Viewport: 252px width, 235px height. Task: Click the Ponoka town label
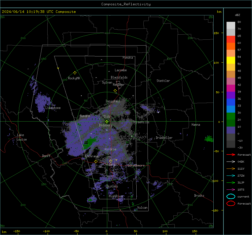[128, 58]
